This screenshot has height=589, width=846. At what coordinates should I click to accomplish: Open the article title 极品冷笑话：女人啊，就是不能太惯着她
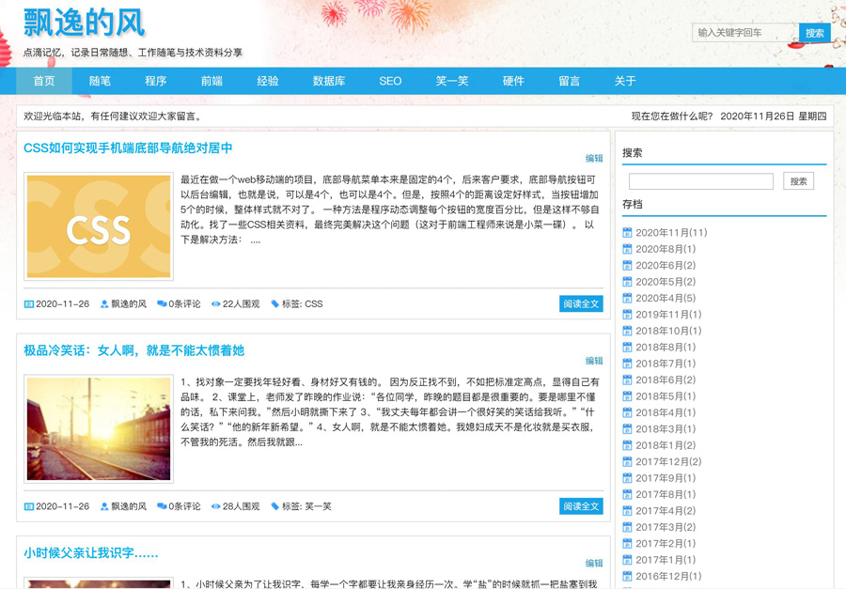coord(133,350)
